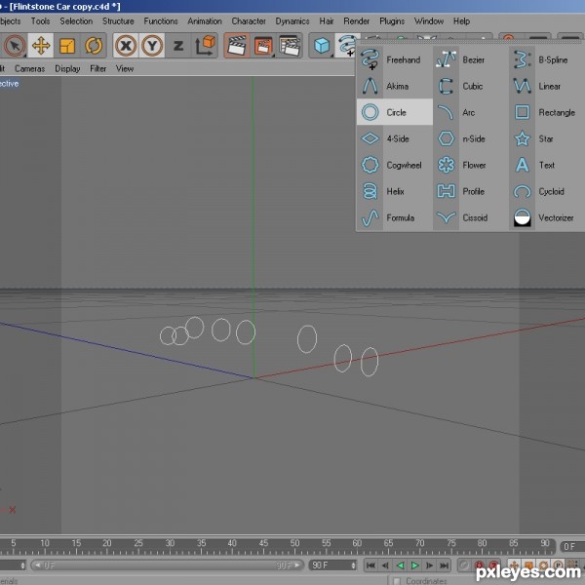The width and height of the screenshot is (585, 585).
Task: Toggle the Coordinates checkbox
Action: click(397, 581)
